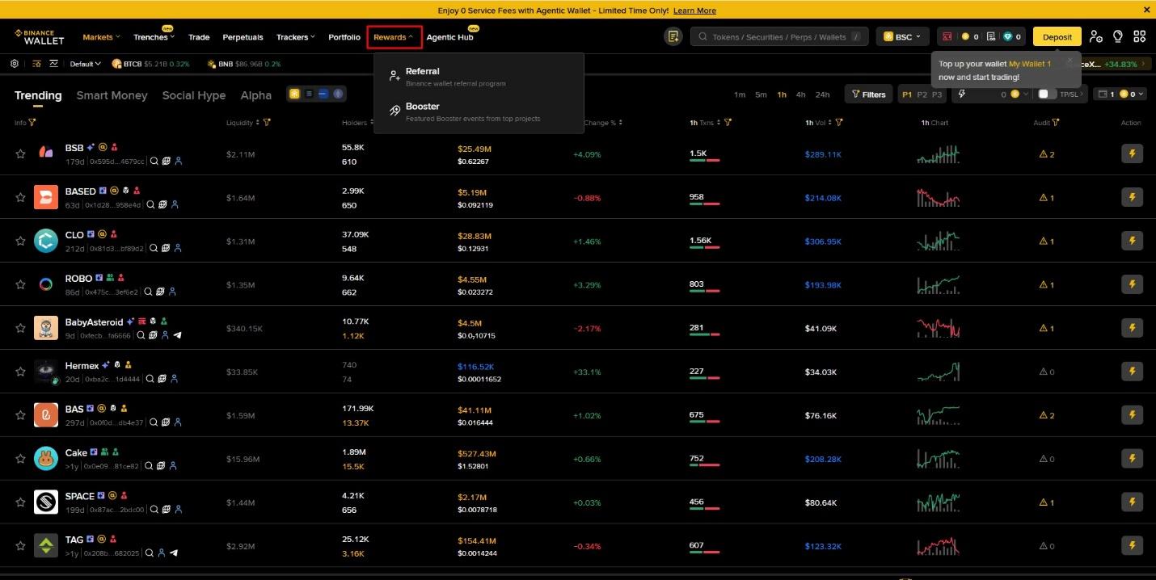1156x580 pixels.
Task: Expand the Trenches menu
Action: [x=153, y=37]
